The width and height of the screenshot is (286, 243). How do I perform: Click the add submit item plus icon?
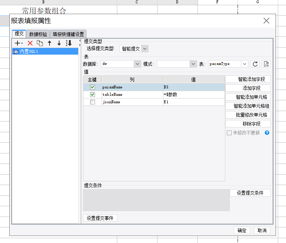pyautogui.click(x=18, y=43)
